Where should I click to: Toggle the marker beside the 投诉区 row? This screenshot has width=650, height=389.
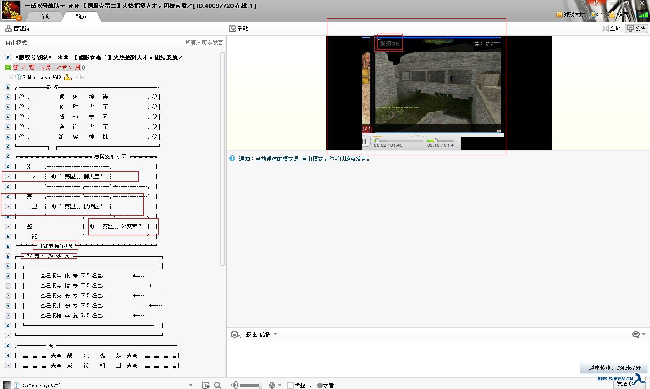click(x=8, y=206)
